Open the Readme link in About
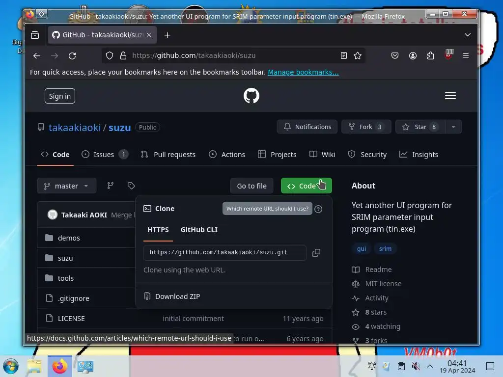 click(378, 269)
